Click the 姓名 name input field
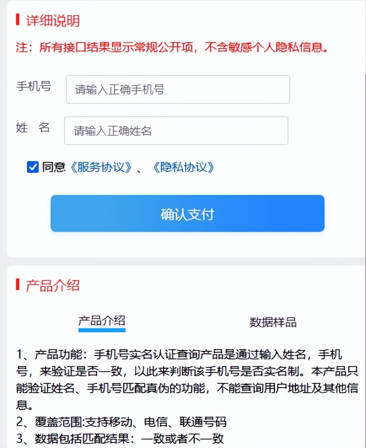 (x=176, y=131)
